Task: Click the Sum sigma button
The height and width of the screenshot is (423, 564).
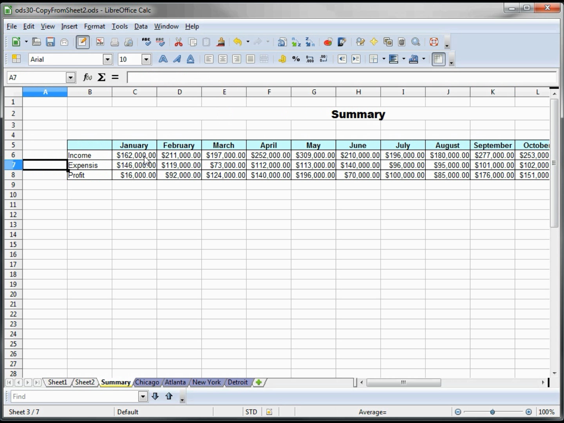Action: [101, 77]
